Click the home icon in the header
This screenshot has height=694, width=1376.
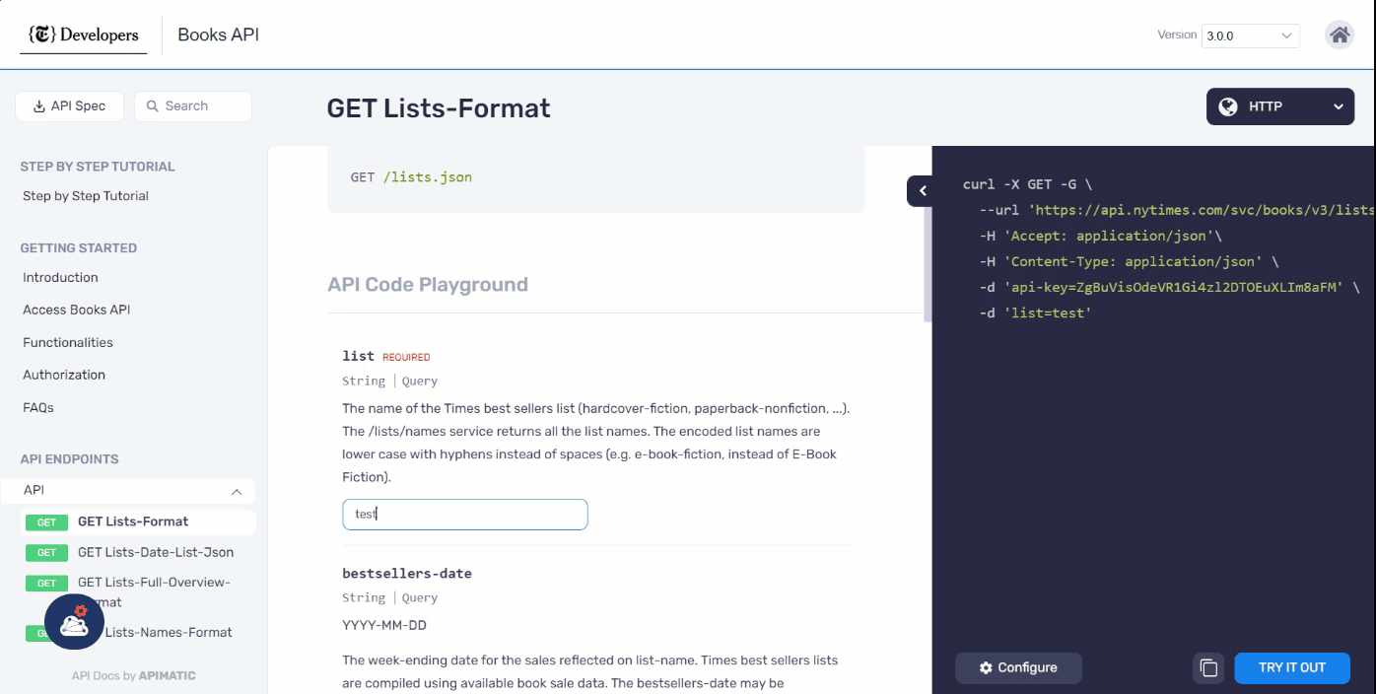coord(1340,35)
